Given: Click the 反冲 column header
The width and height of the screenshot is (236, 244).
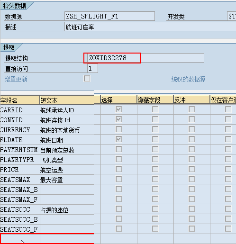Looking at the screenshot, I should coord(191,100).
